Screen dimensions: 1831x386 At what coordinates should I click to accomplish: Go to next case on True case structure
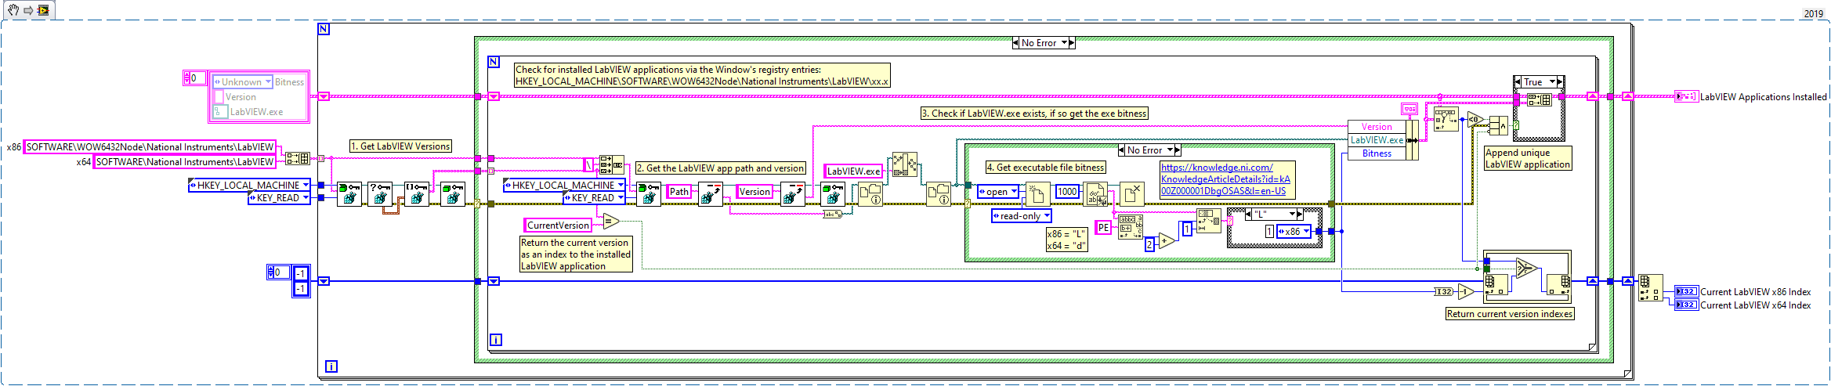pyautogui.click(x=1560, y=82)
